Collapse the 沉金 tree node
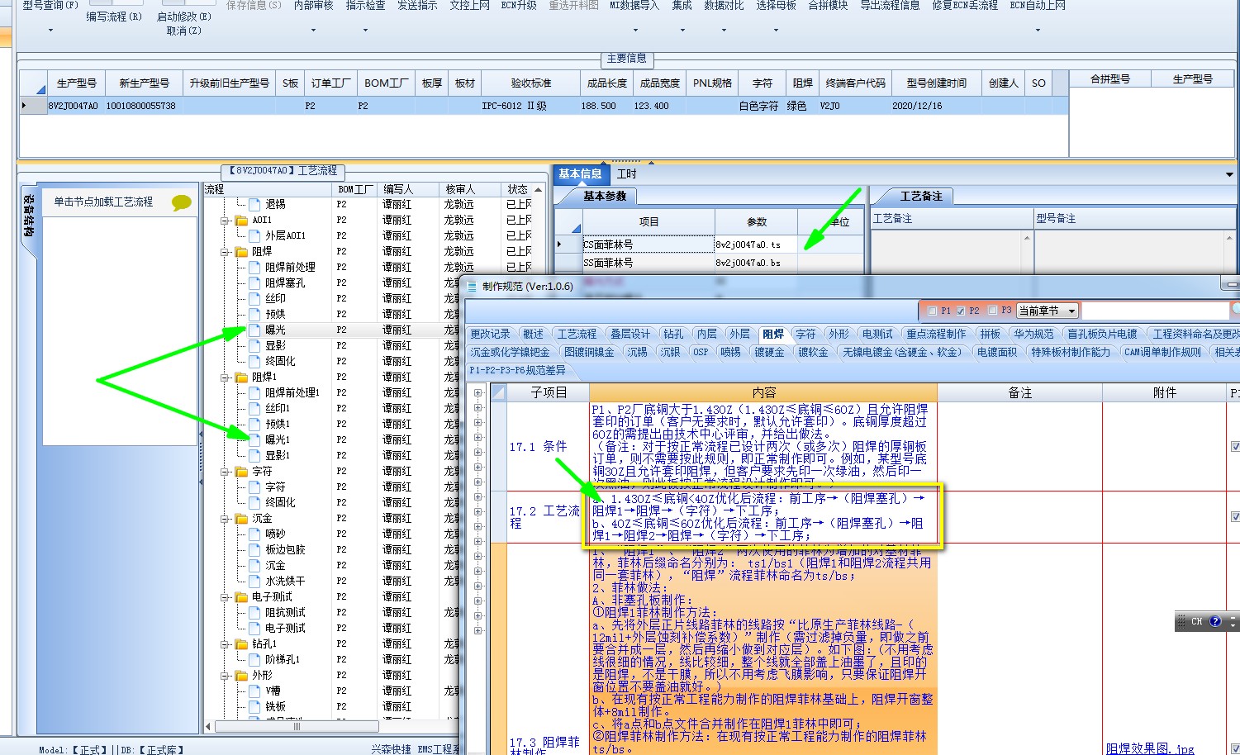 225,519
